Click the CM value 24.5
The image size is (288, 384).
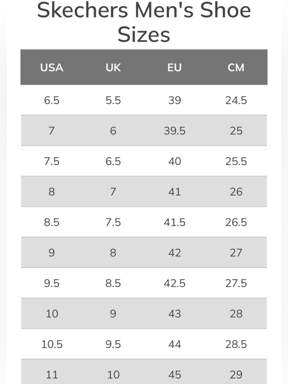pyautogui.click(x=236, y=100)
